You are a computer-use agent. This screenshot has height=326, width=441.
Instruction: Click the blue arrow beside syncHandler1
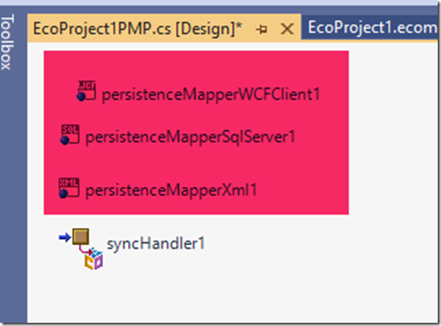64,237
